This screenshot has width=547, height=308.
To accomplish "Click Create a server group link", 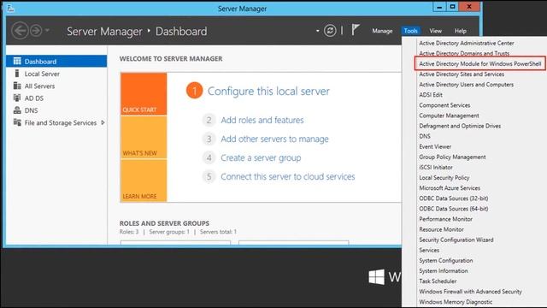I will 261,157.
